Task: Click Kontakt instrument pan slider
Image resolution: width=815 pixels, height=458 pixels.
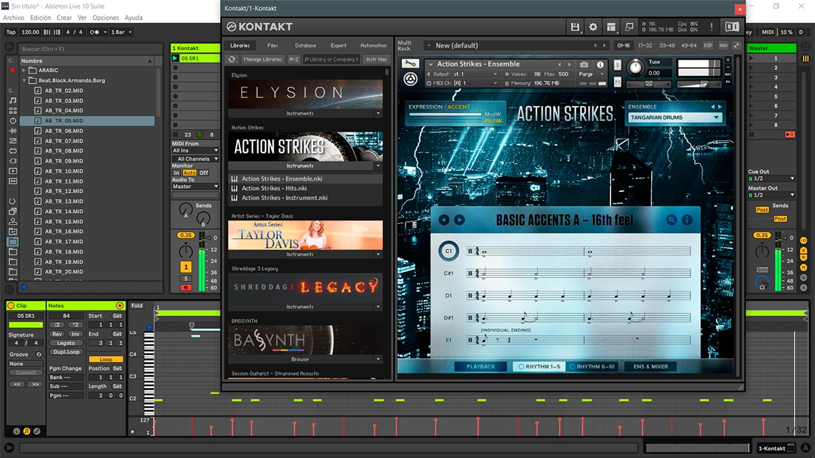Action: coord(649,84)
